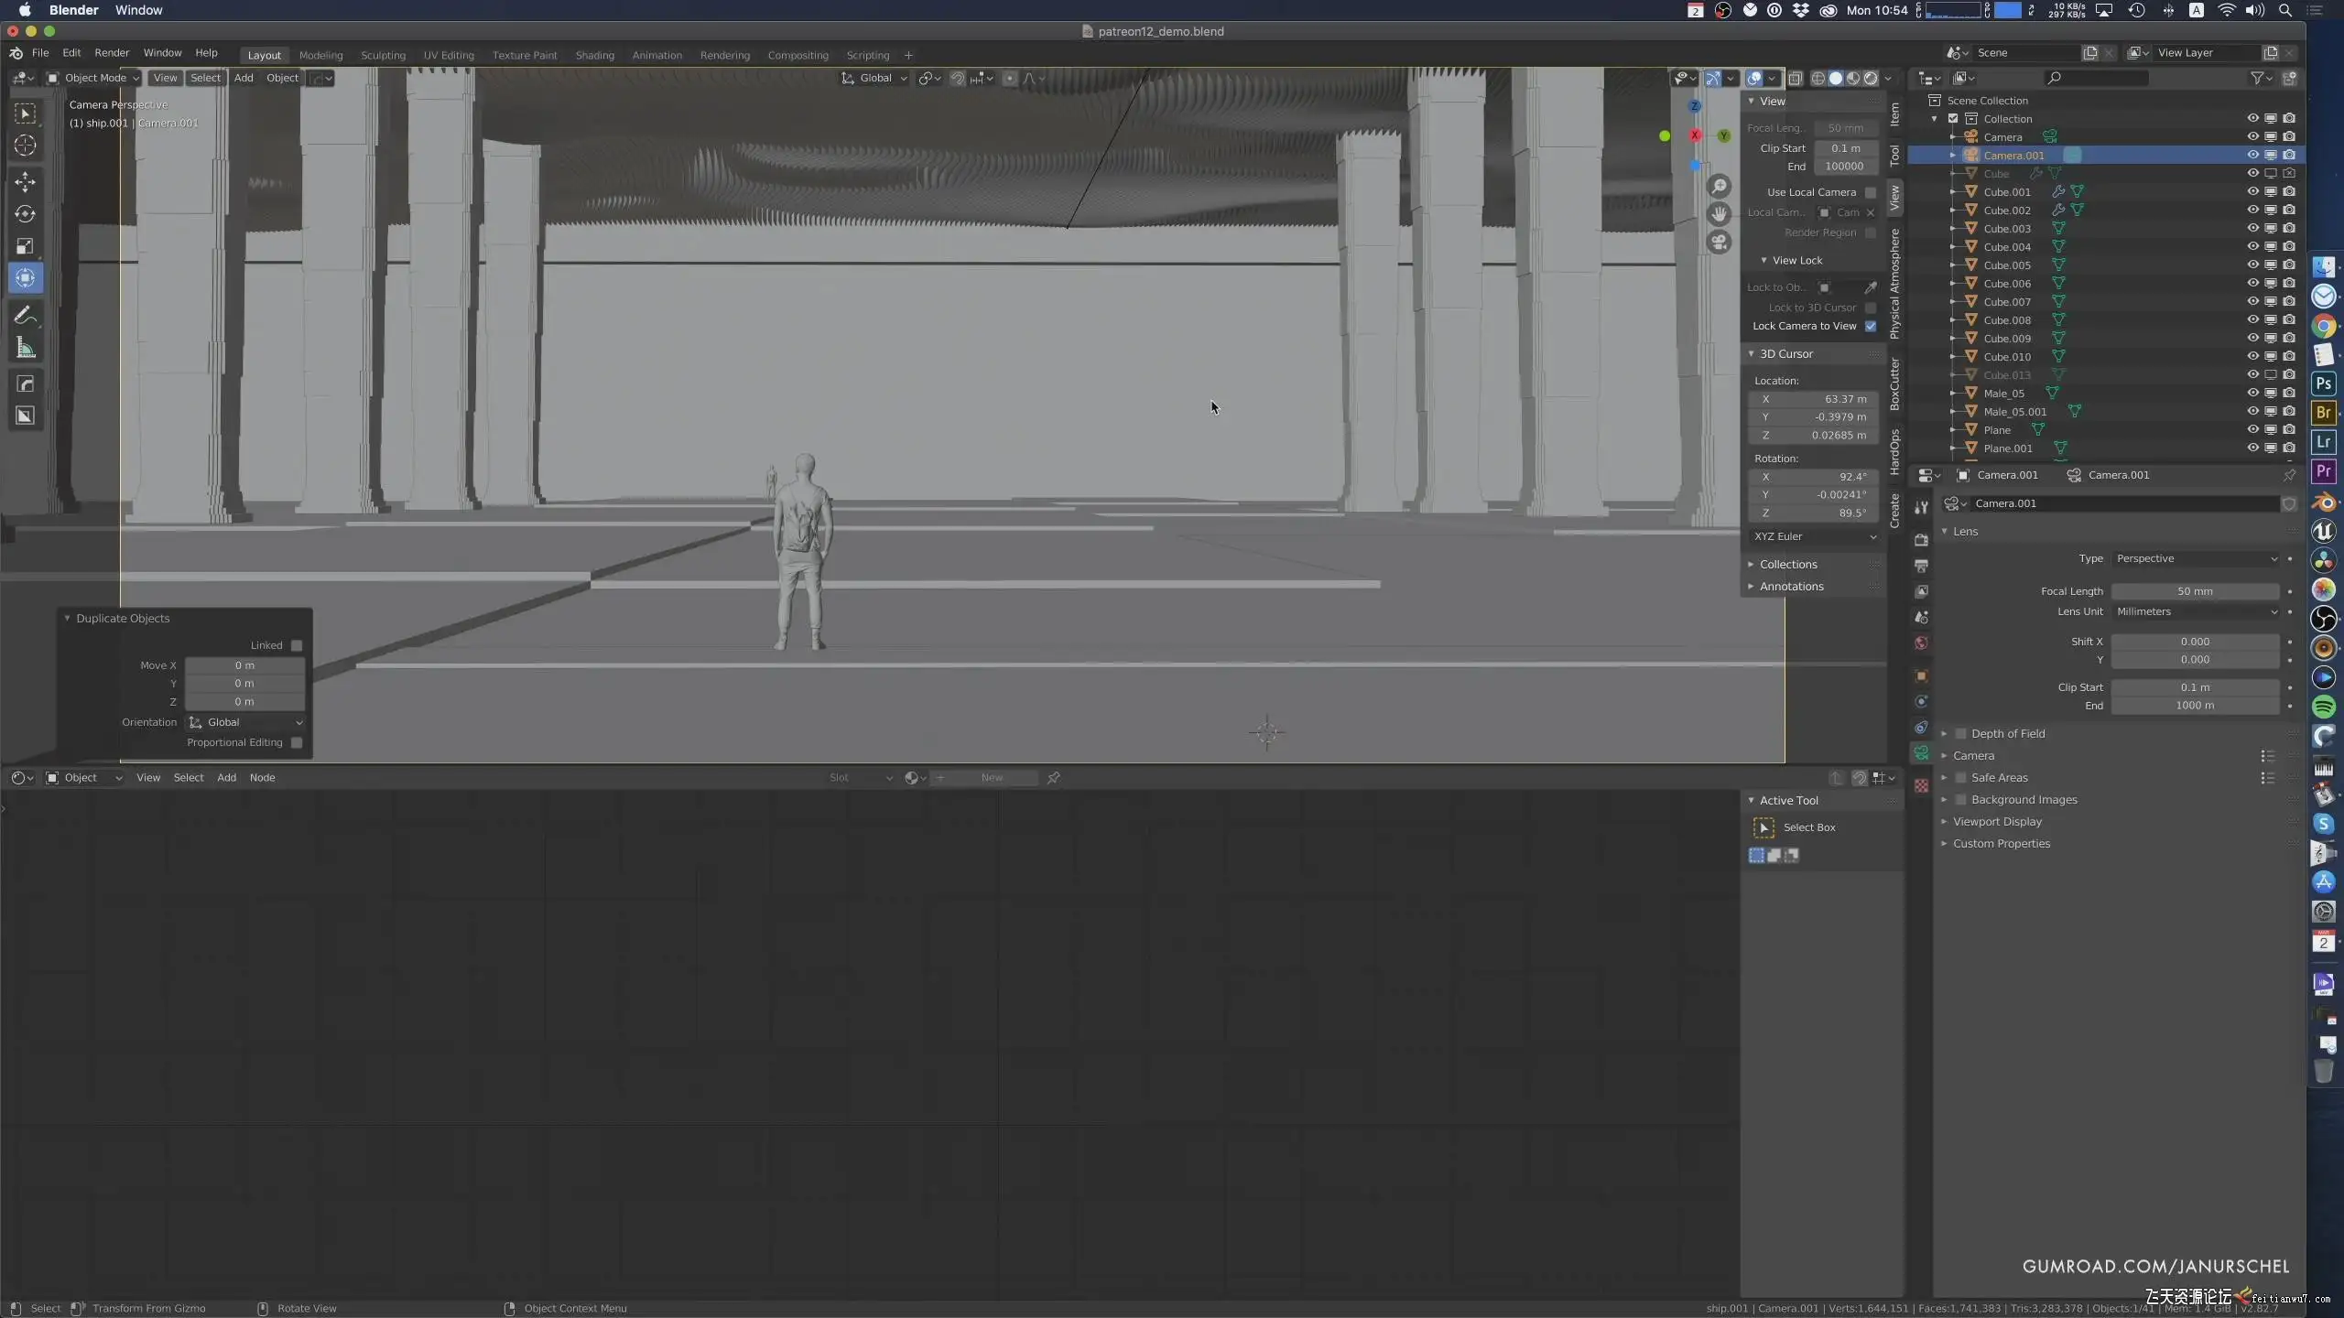Open the Lens Type Perspective dropdown
2344x1318 pixels.
(x=2195, y=558)
